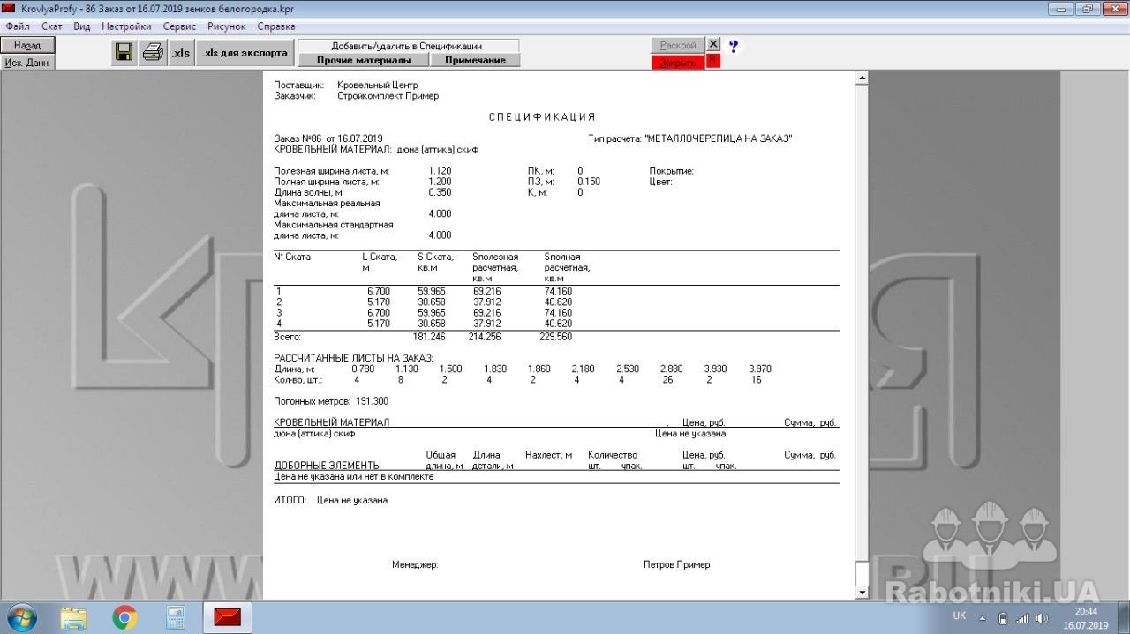This screenshot has width=1130, height=634.
Task: Open the Настройки menu
Action: [126, 26]
